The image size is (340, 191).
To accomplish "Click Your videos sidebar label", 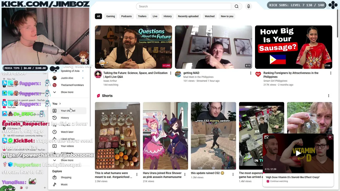I will (67, 146).
